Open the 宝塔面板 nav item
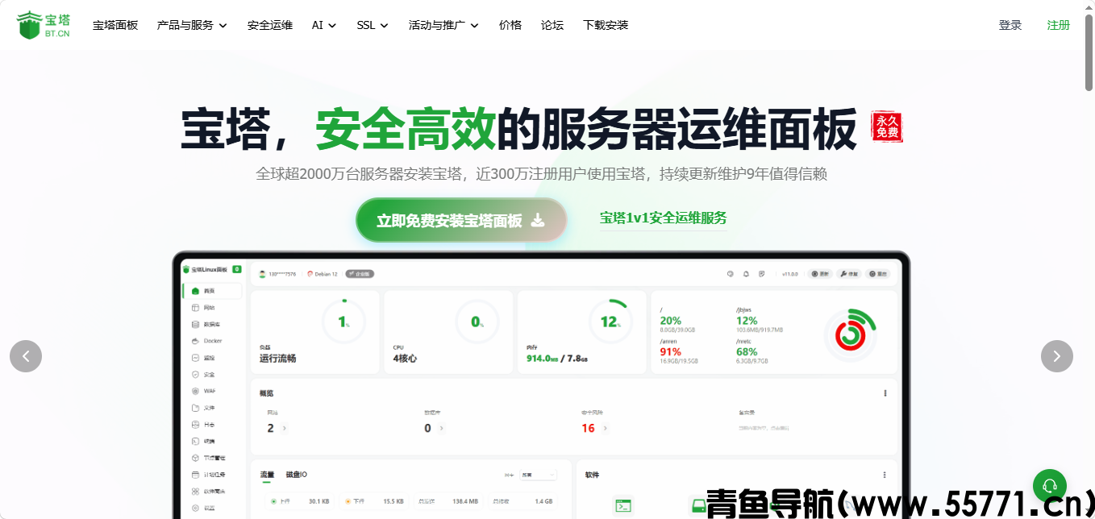Image resolution: width=1095 pixels, height=519 pixels. [115, 25]
